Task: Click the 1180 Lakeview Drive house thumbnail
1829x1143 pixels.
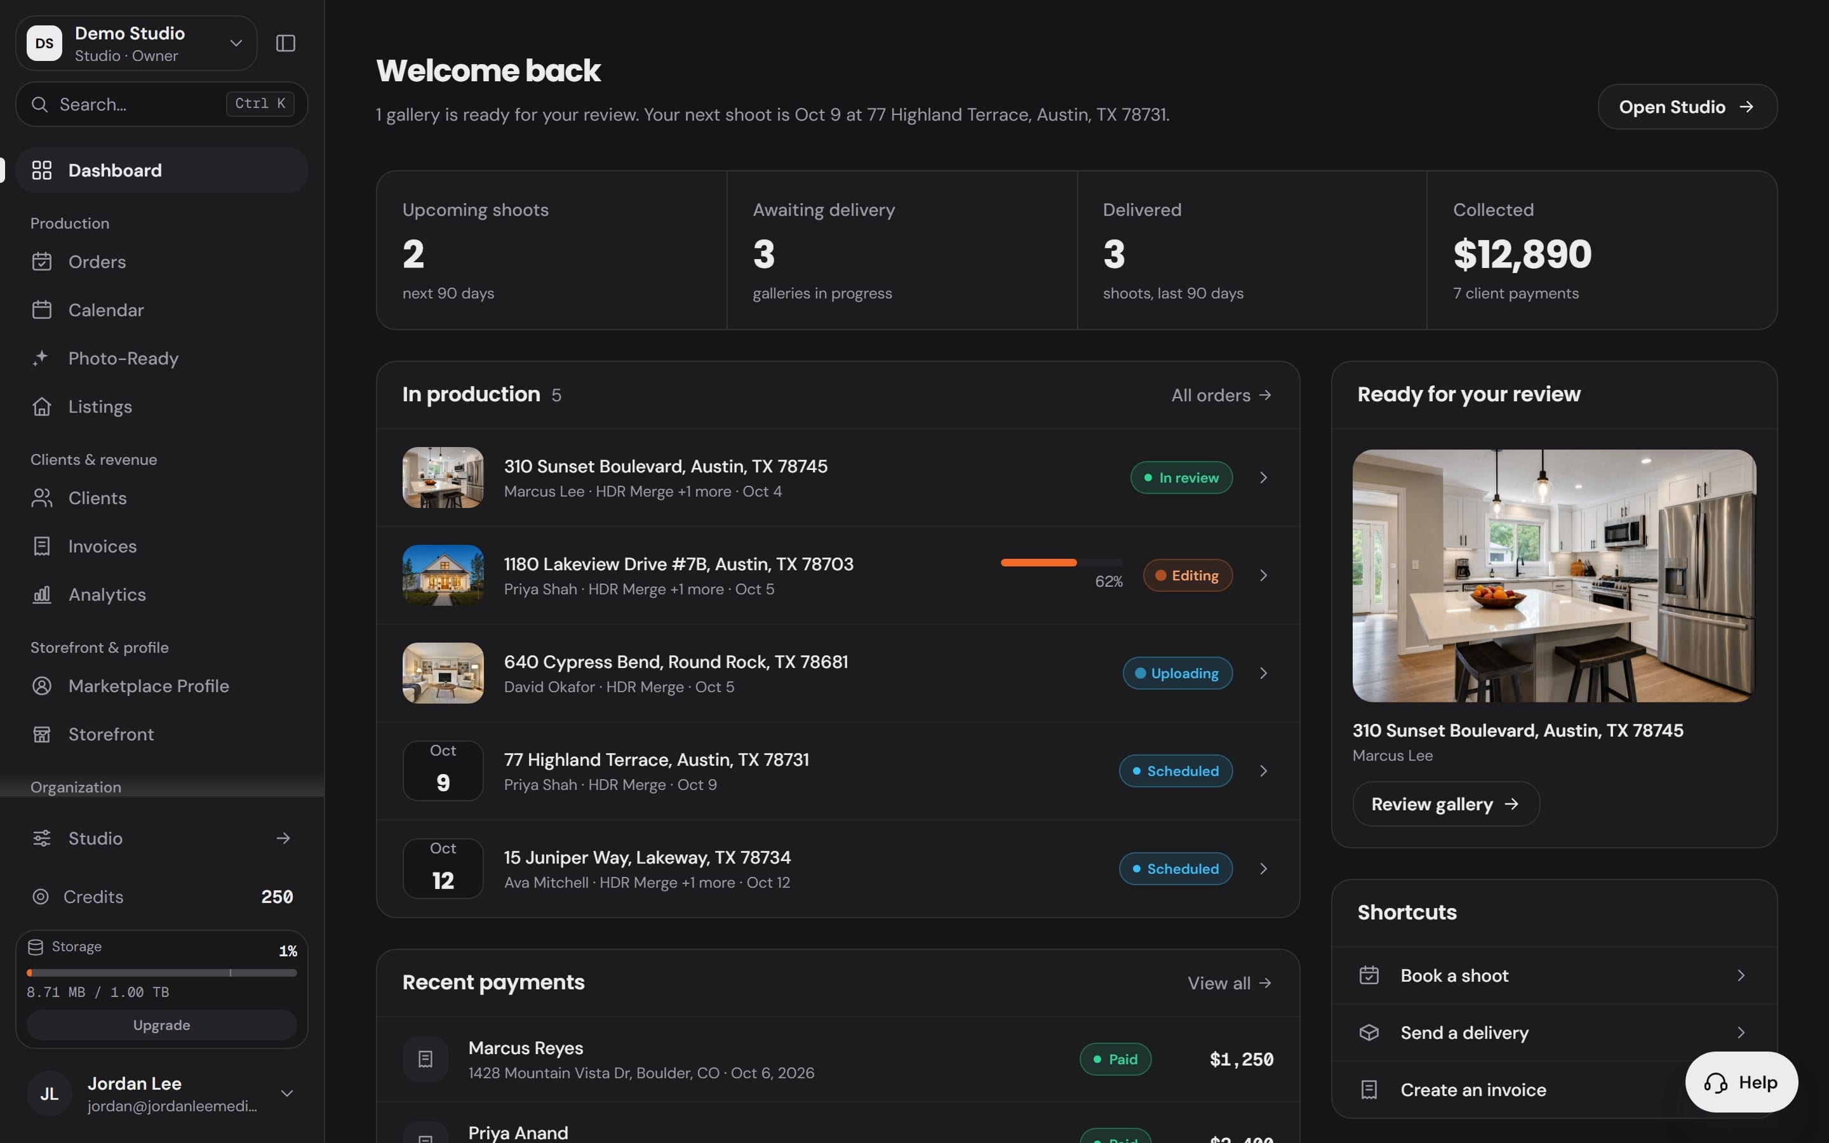Action: [x=443, y=575]
